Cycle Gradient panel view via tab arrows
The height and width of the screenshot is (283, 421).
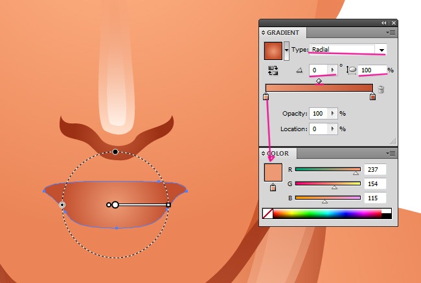[x=263, y=33]
